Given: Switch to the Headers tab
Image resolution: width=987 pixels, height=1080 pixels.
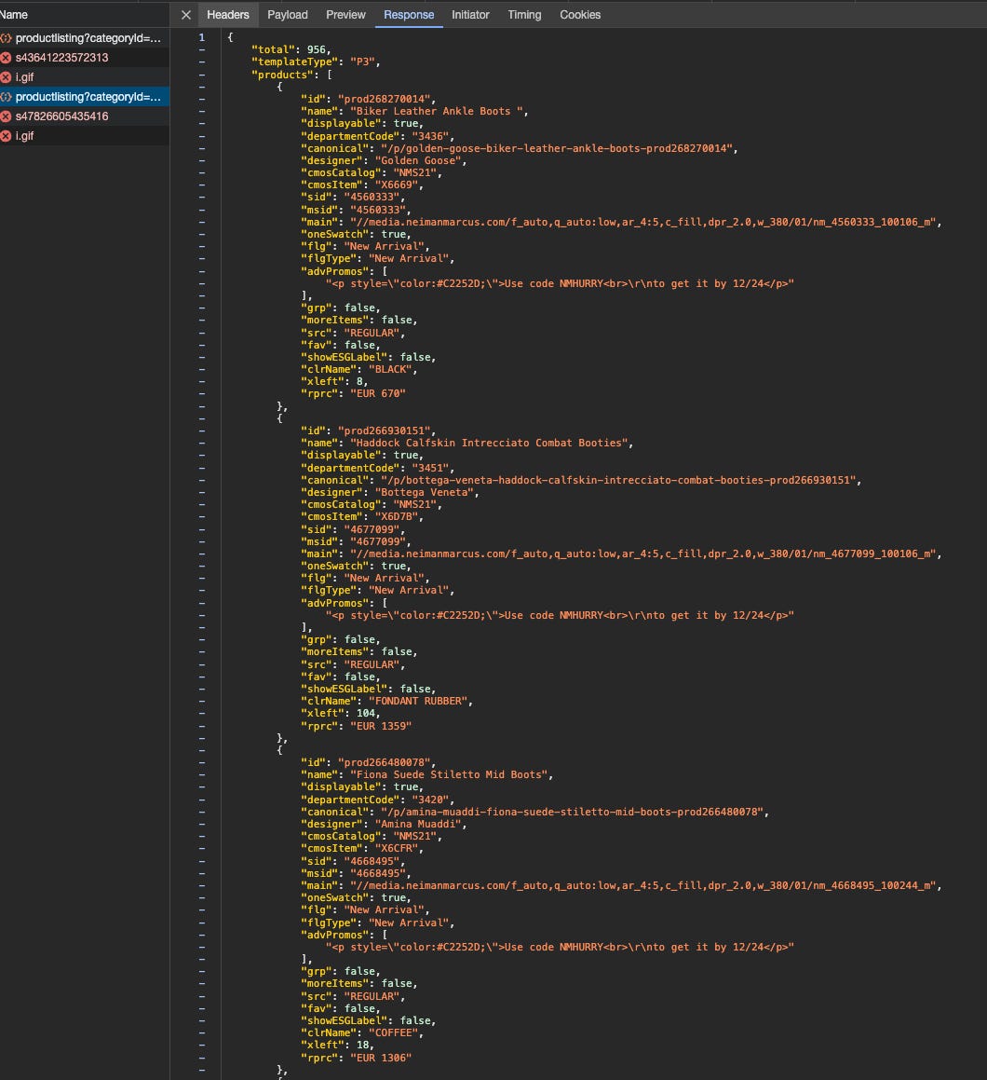Looking at the screenshot, I should [228, 15].
